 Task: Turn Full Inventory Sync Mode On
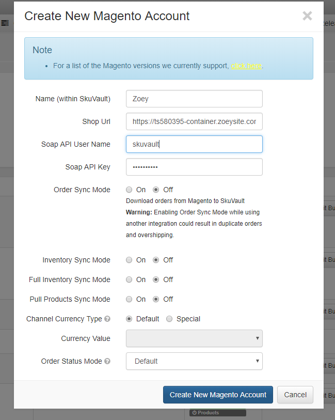coord(129,279)
